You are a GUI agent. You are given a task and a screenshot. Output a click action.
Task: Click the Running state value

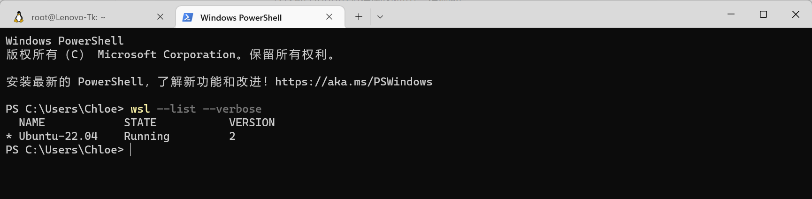146,136
